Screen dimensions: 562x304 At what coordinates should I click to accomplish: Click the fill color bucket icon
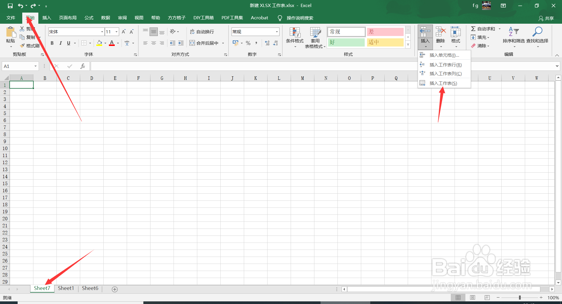coord(100,43)
